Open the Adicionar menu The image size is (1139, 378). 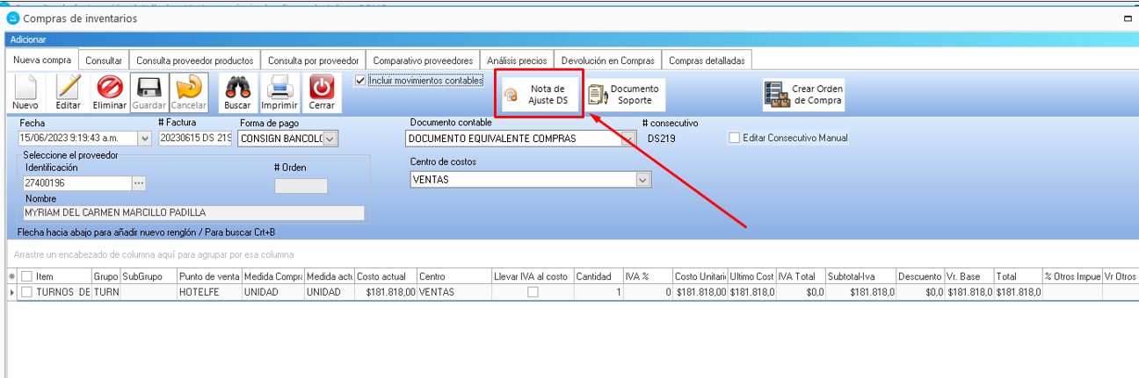[x=28, y=39]
